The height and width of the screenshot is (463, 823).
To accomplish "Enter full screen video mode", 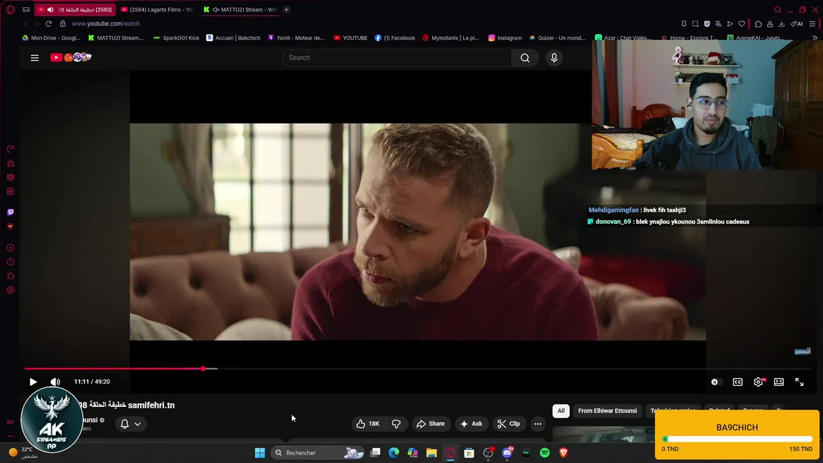I will point(799,382).
